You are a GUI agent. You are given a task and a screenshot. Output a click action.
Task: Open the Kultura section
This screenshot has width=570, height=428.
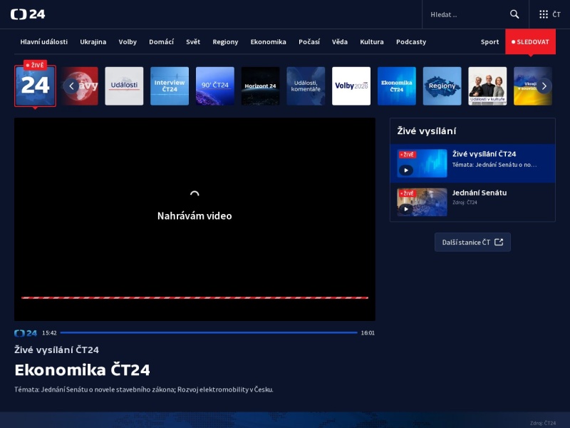371,42
